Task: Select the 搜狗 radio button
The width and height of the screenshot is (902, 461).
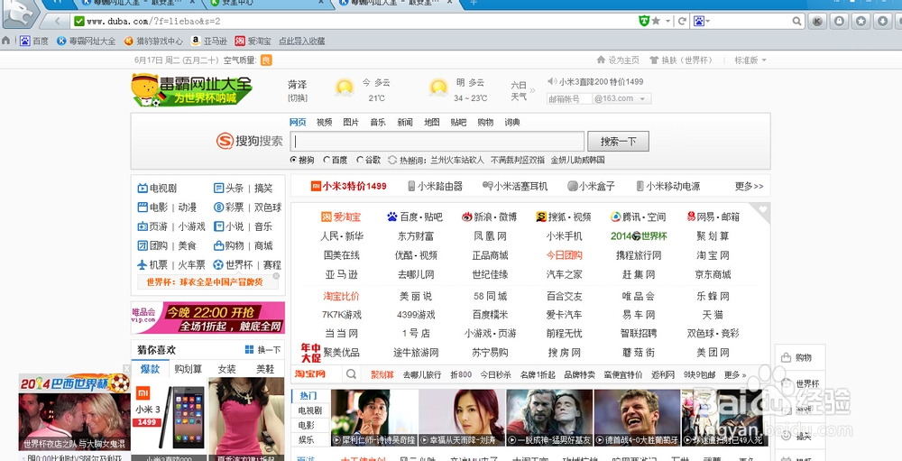Action: pyautogui.click(x=293, y=160)
